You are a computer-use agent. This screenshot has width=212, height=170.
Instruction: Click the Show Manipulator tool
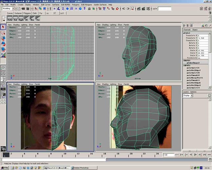click(x=3, y=55)
